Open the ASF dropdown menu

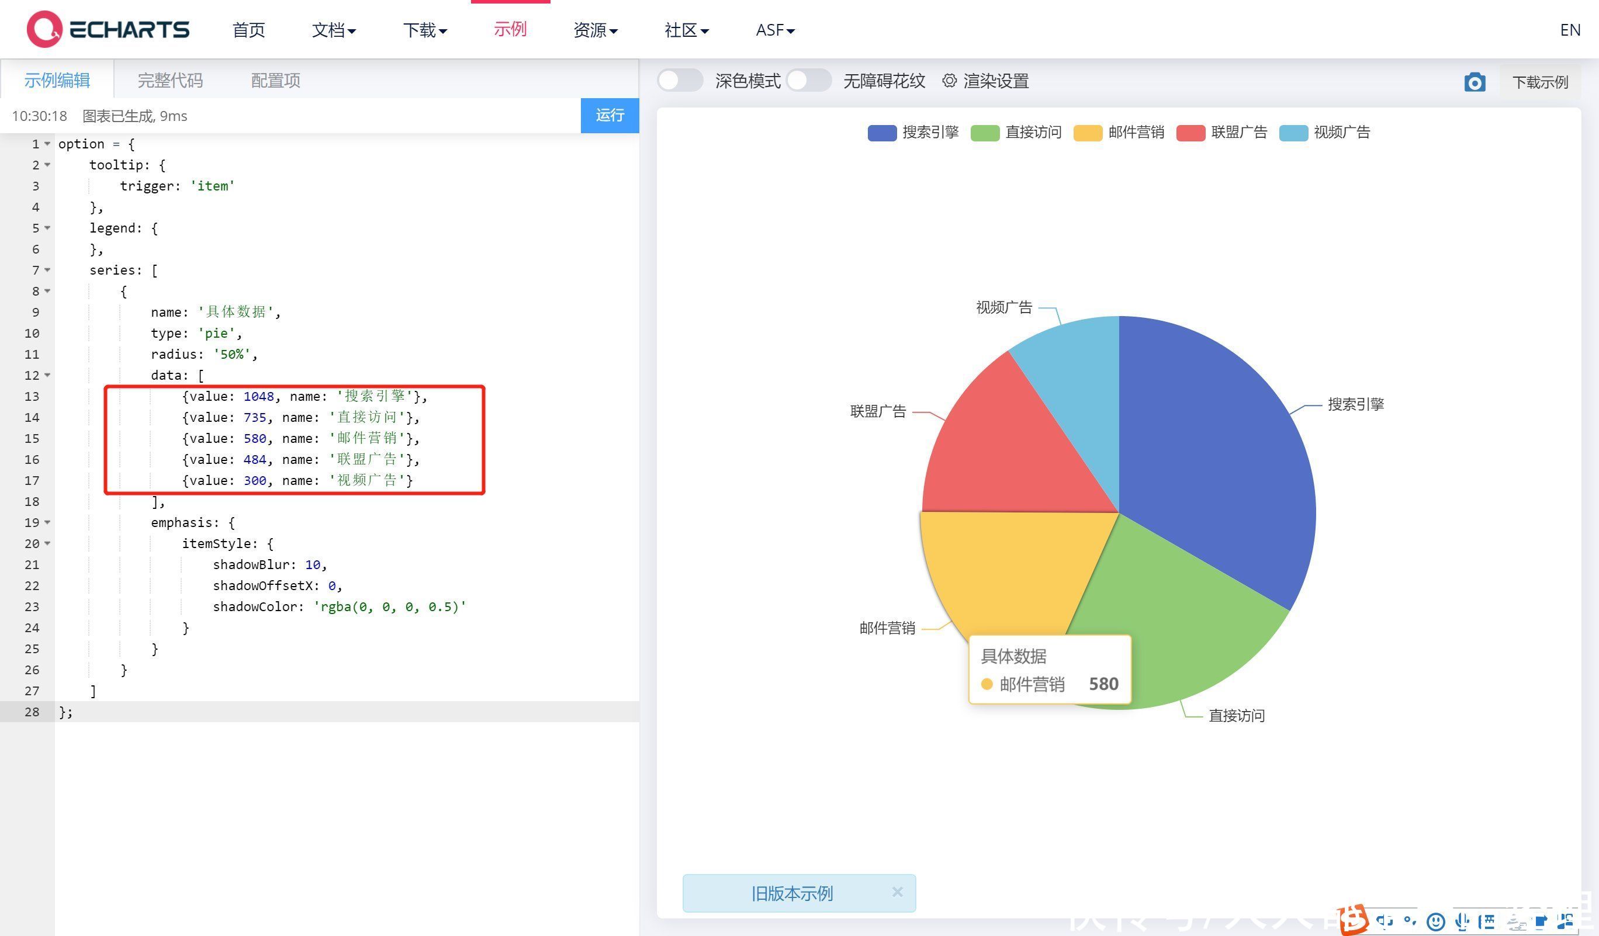point(776,30)
